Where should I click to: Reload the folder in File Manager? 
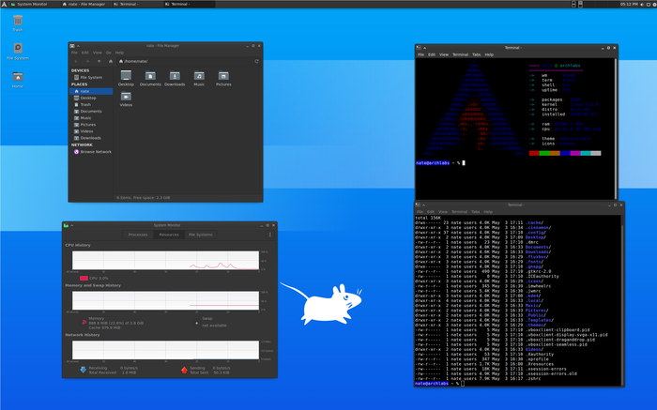pos(256,61)
